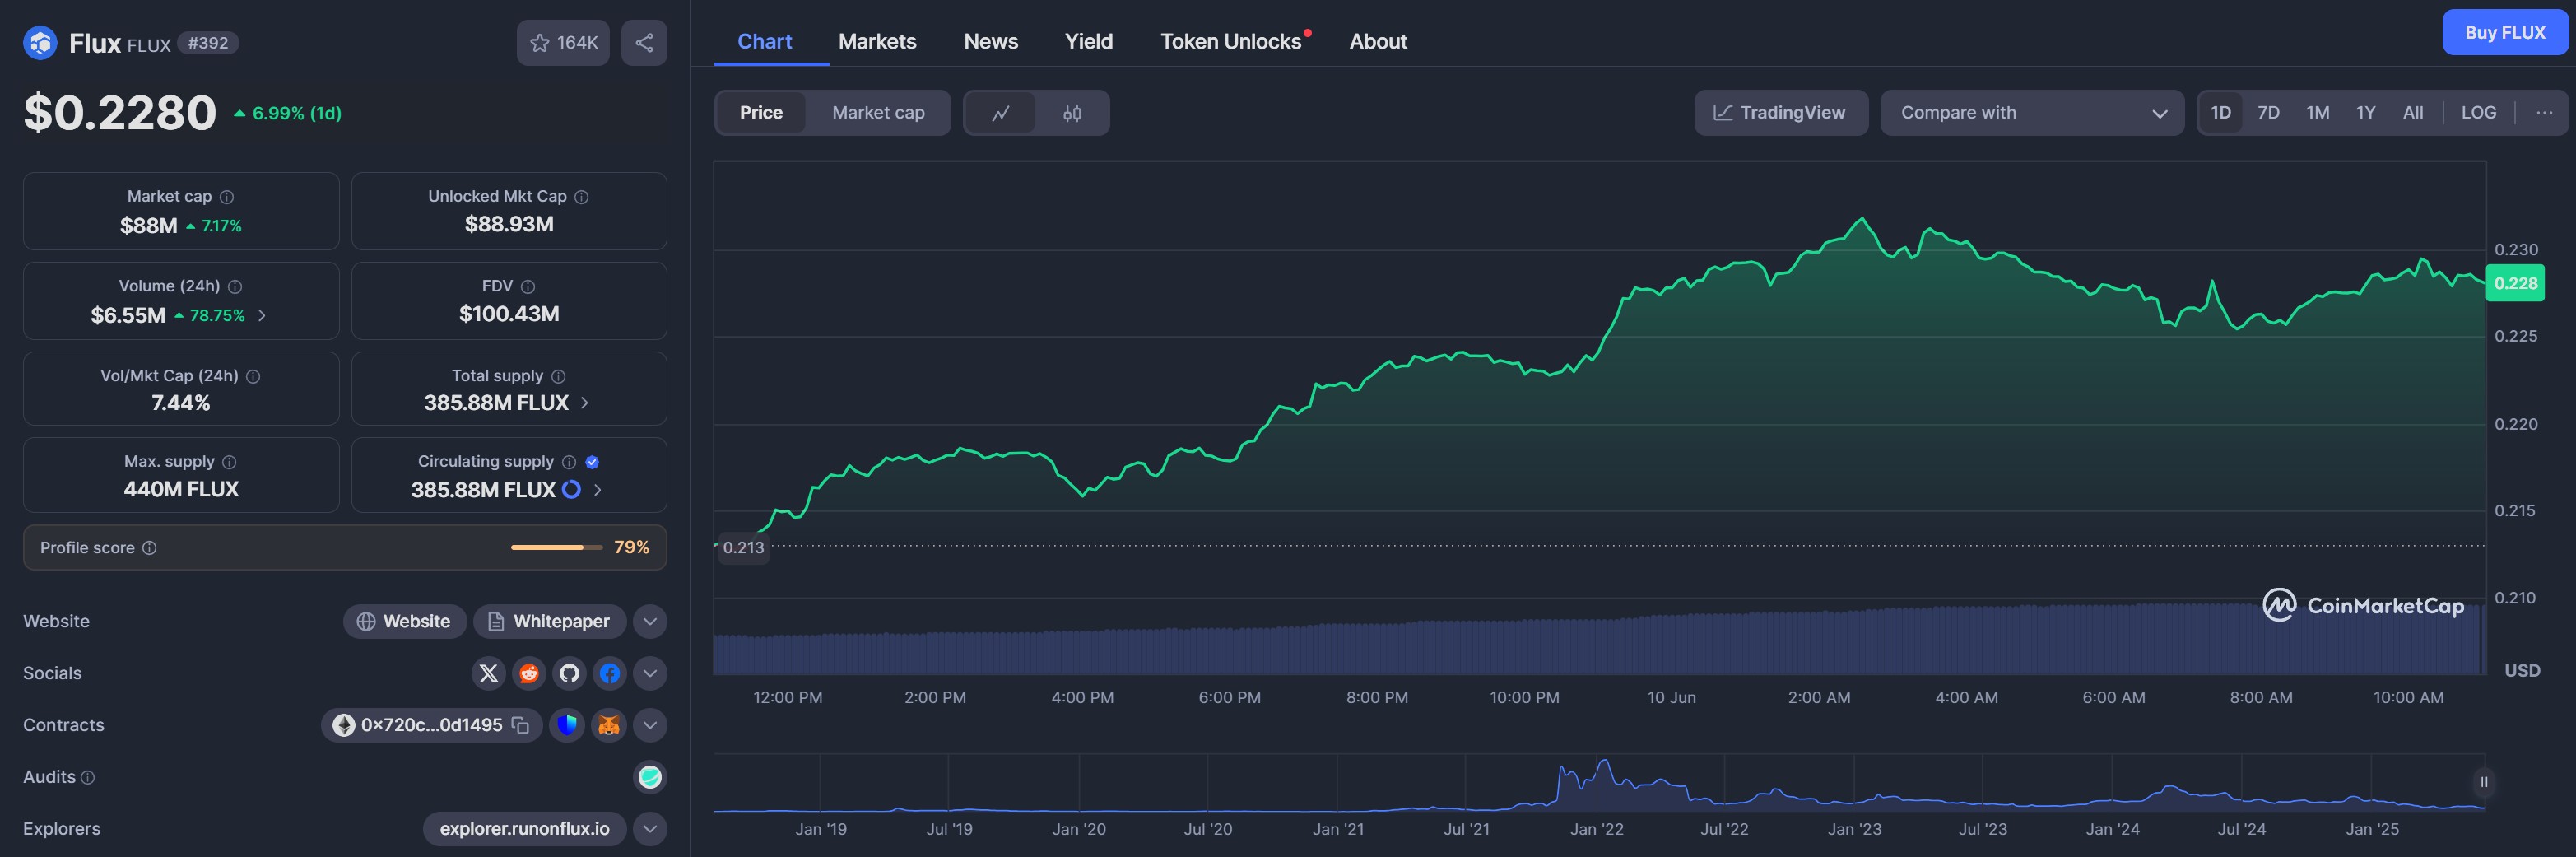The image size is (2576, 857).
Task: Toggle LOG scale on chart
Action: click(2478, 113)
